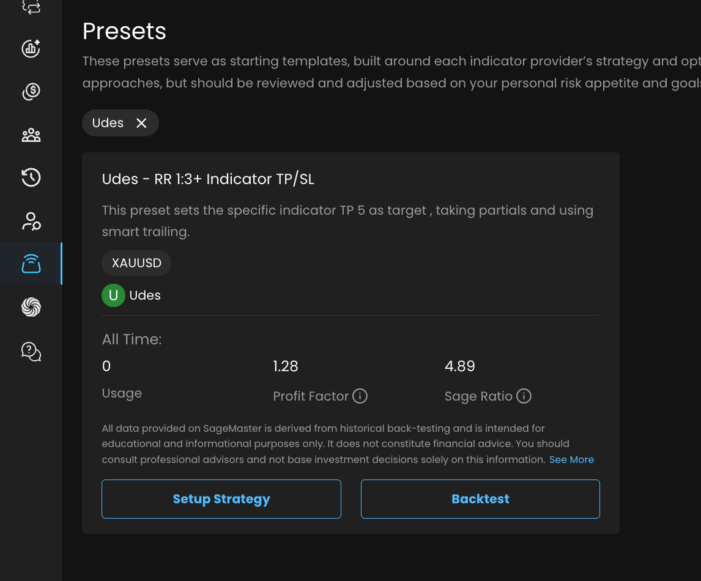Show Profit Factor info tooltip
This screenshot has height=581, width=701.
click(360, 396)
